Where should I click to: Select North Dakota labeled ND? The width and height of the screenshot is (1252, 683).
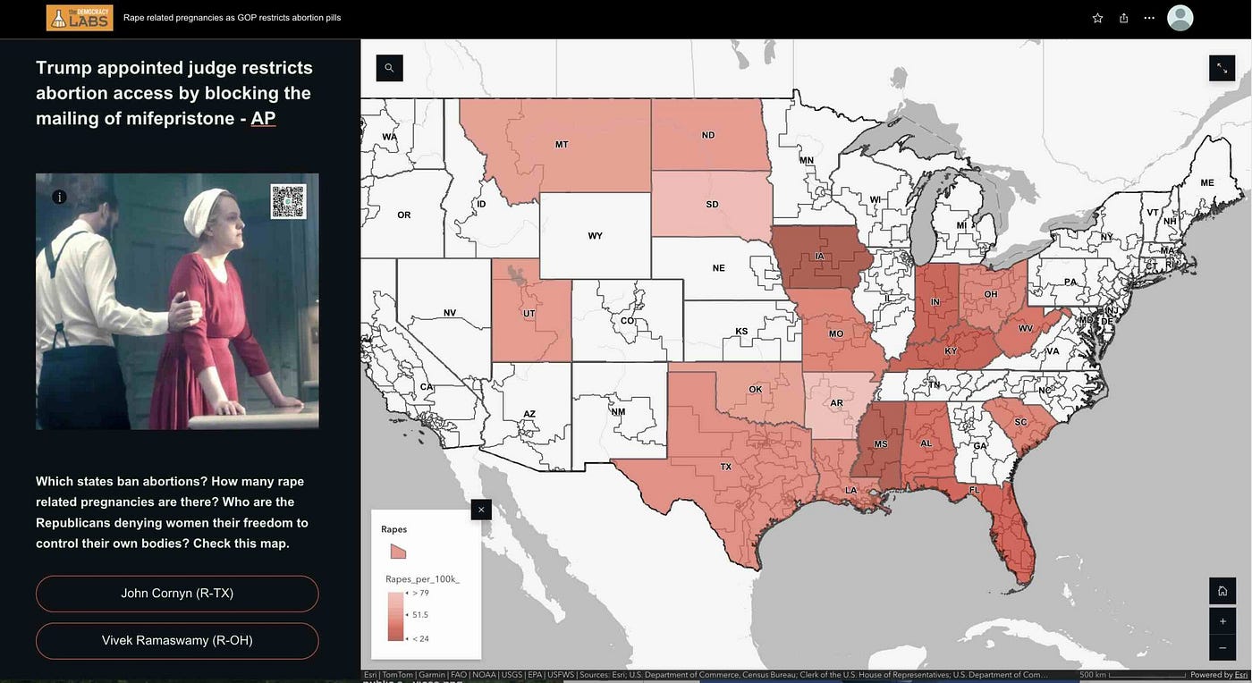click(708, 136)
